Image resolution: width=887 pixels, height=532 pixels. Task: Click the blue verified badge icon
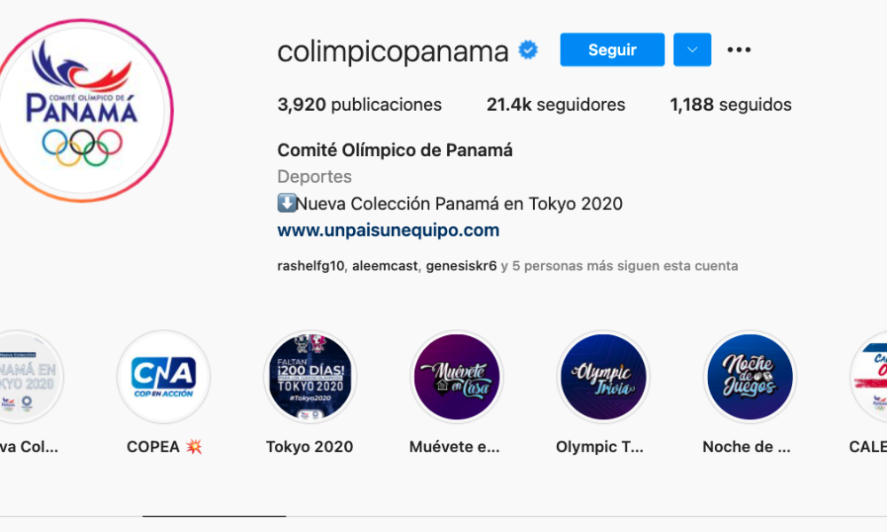[x=529, y=50]
